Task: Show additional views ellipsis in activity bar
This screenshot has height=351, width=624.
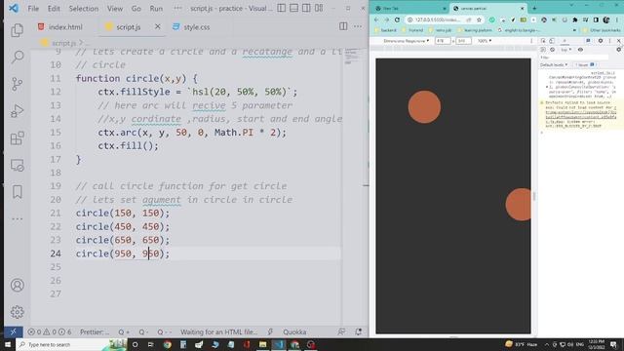Action: tap(18, 218)
